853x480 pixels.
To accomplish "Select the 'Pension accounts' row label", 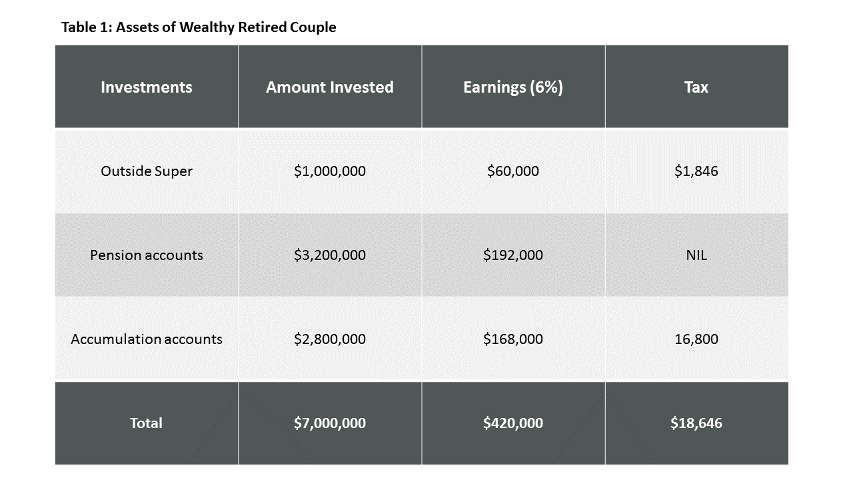I will [147, 255].
